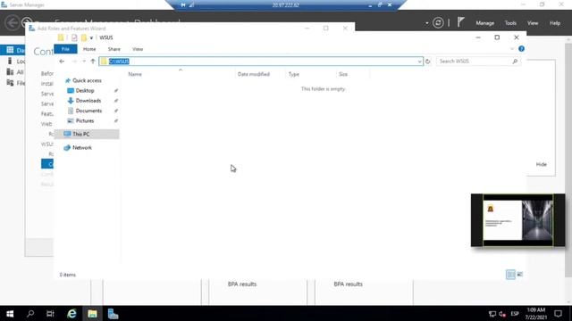The width and height of the screenshot is (572, 321).
Task: Open the presentation thumbnail preview
Action: click(x=517, y=220)
